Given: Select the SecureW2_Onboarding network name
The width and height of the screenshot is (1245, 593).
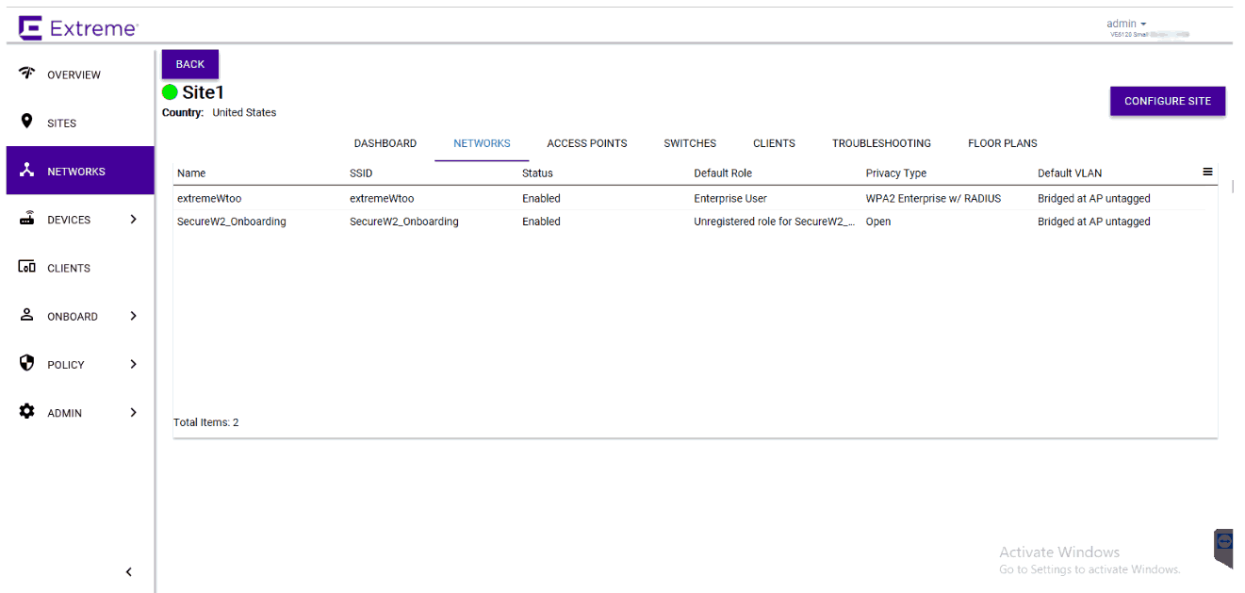Looking at the screenshot, I should click(x=232, y=222).
